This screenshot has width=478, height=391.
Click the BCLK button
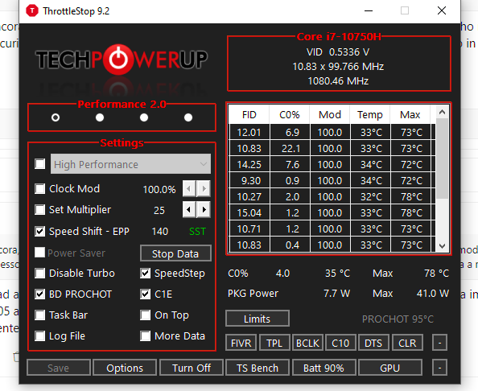pos(307,343)
